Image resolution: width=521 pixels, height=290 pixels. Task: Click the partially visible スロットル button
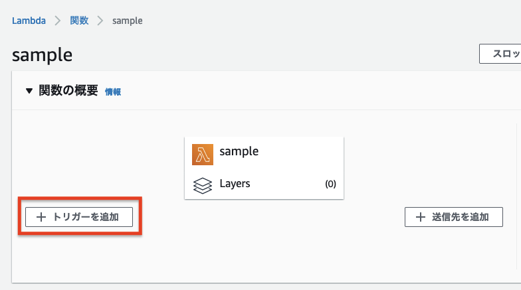click(x=501, y=54)
